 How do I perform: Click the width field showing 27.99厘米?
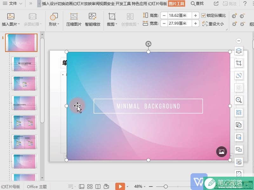(180, 23)
